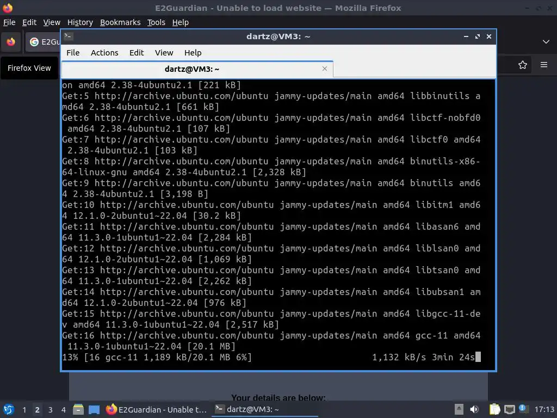Launch the file manager from the taskbar
The image size is (557, 418).
[78, 409]
